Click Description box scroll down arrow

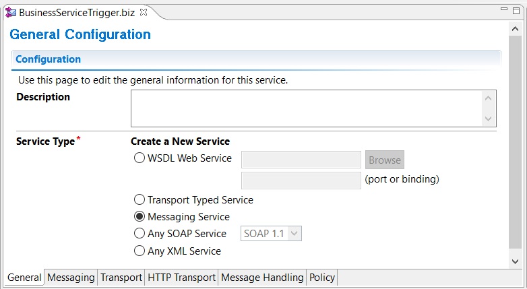[489, 119]
